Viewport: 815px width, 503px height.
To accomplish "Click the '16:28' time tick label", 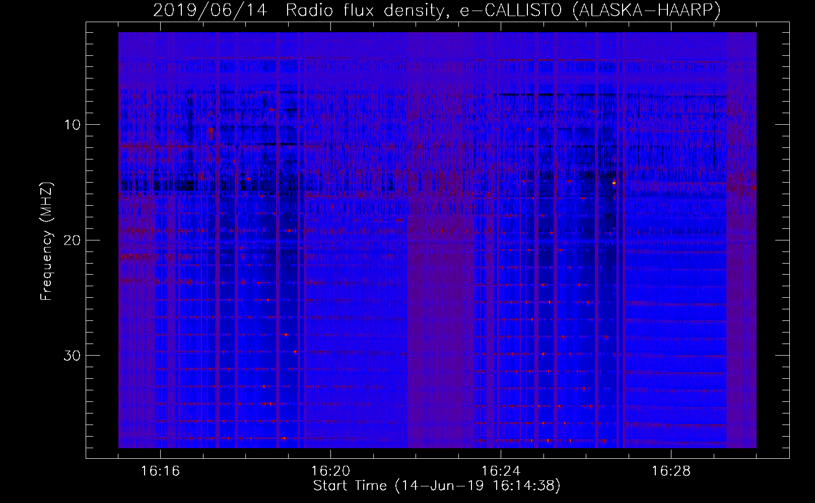I will pos(671,471).
